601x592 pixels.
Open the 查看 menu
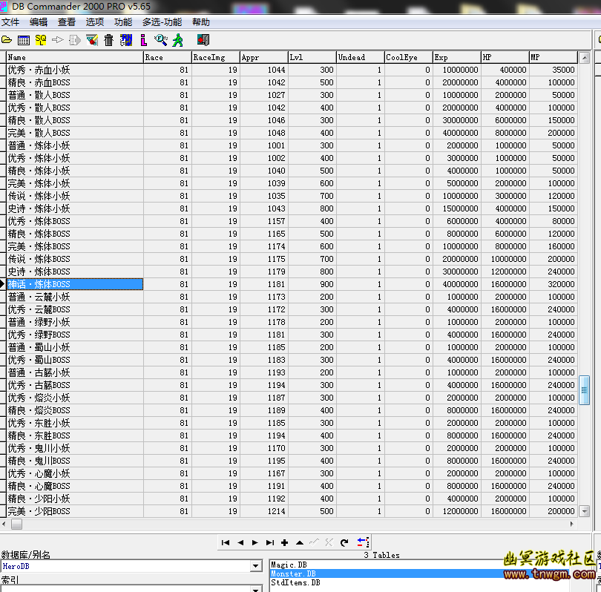67,22
